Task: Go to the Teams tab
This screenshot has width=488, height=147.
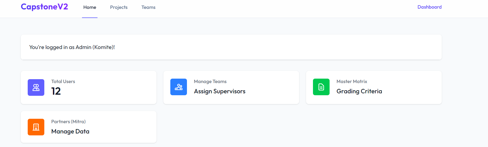Action: 148,7
